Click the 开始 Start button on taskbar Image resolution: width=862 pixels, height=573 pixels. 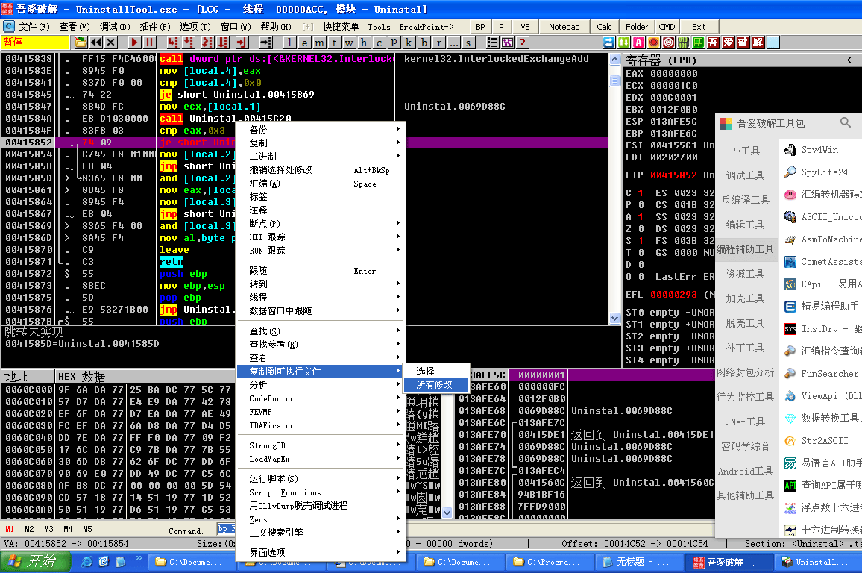click(36, 562)
